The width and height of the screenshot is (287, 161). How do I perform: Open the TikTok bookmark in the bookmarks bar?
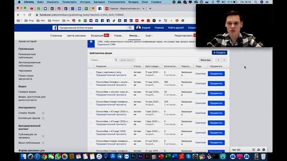pos(114,21)
